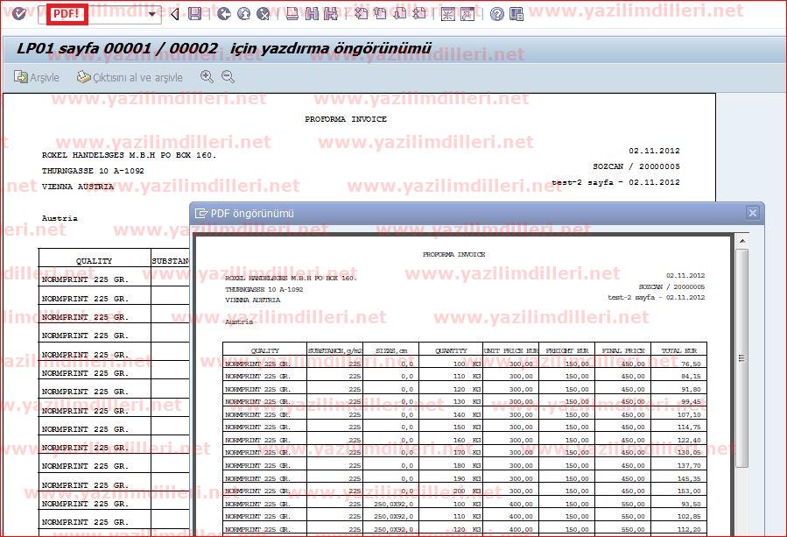Click the Save diskette icon

coord(194,13)
